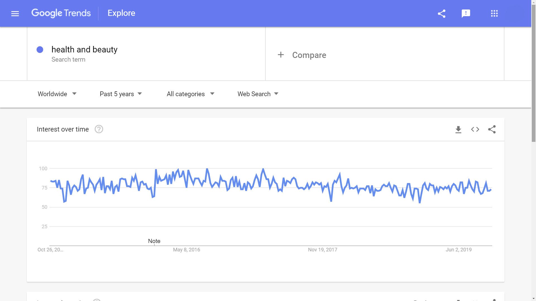Click the blue term color dot
The width and height of the screenshot is (536, 301).
coord(40,50)
